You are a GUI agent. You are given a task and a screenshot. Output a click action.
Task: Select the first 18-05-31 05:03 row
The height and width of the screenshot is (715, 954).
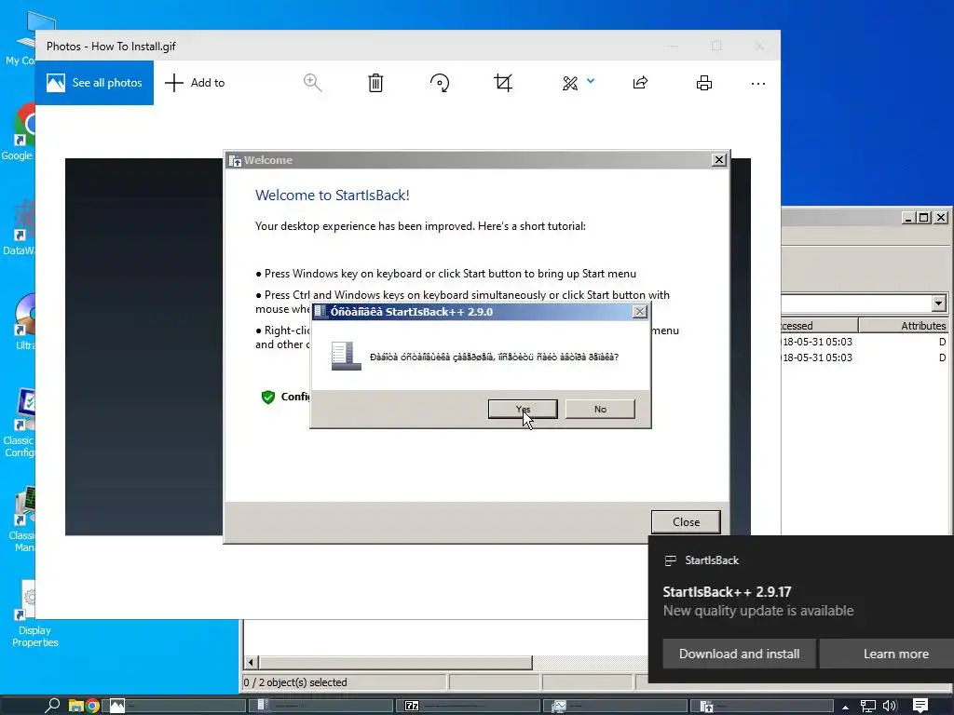click(866, 342)
